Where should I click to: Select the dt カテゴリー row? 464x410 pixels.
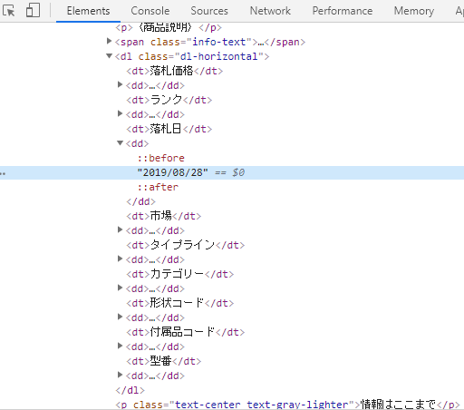click(x=180, y=274)
